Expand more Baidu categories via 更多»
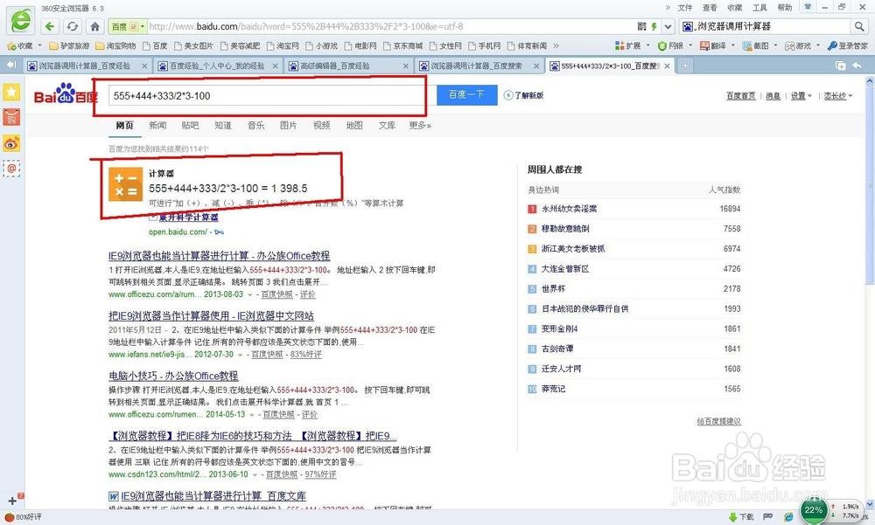This screenshot has height=525, width=875. click(x=420, y=126)
